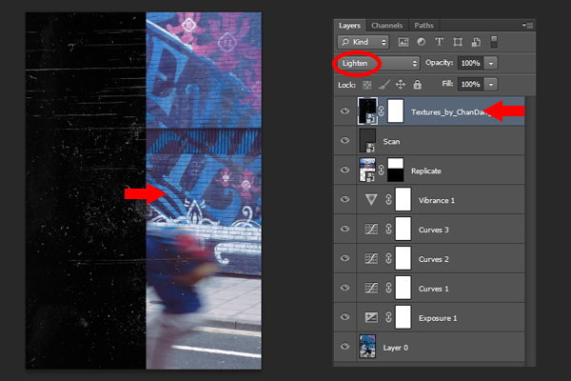Lock all padlock icon
571x381 pixels.
tap(418, 85)
